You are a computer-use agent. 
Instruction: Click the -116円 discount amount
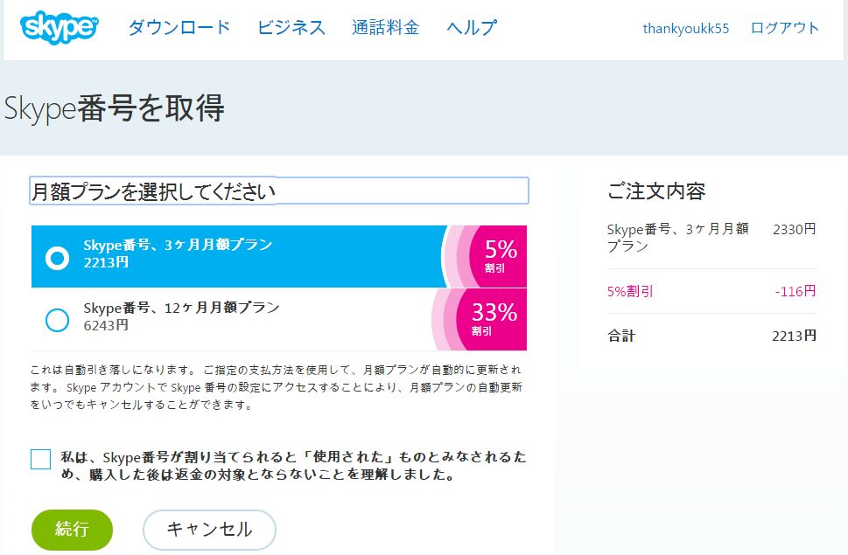tap(795, 292)
